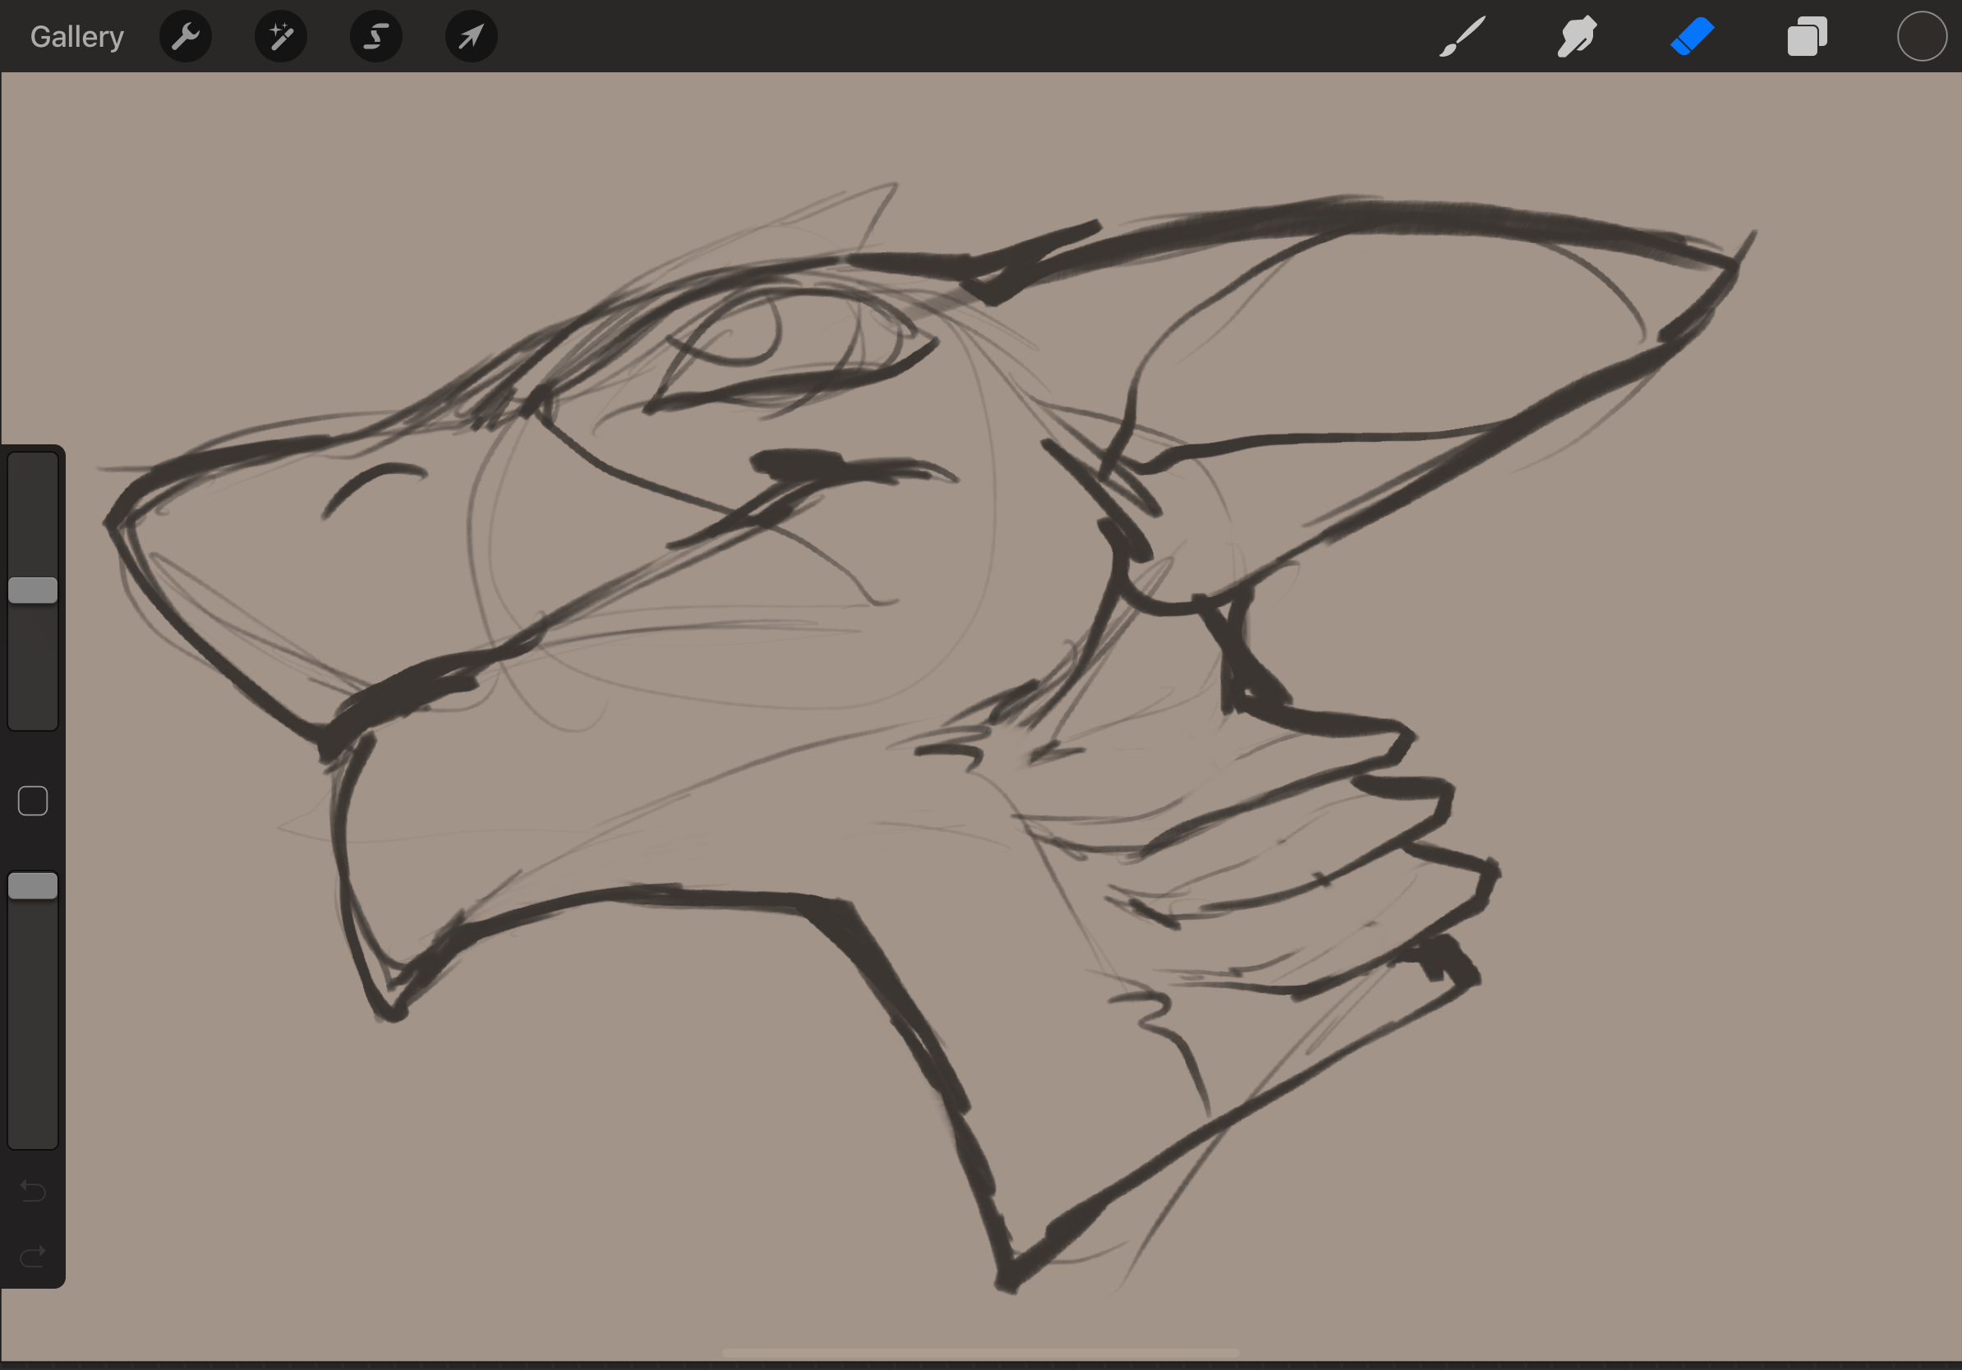Activate the Transform arrow tool

pyautogui.click(x=471, y=37)
